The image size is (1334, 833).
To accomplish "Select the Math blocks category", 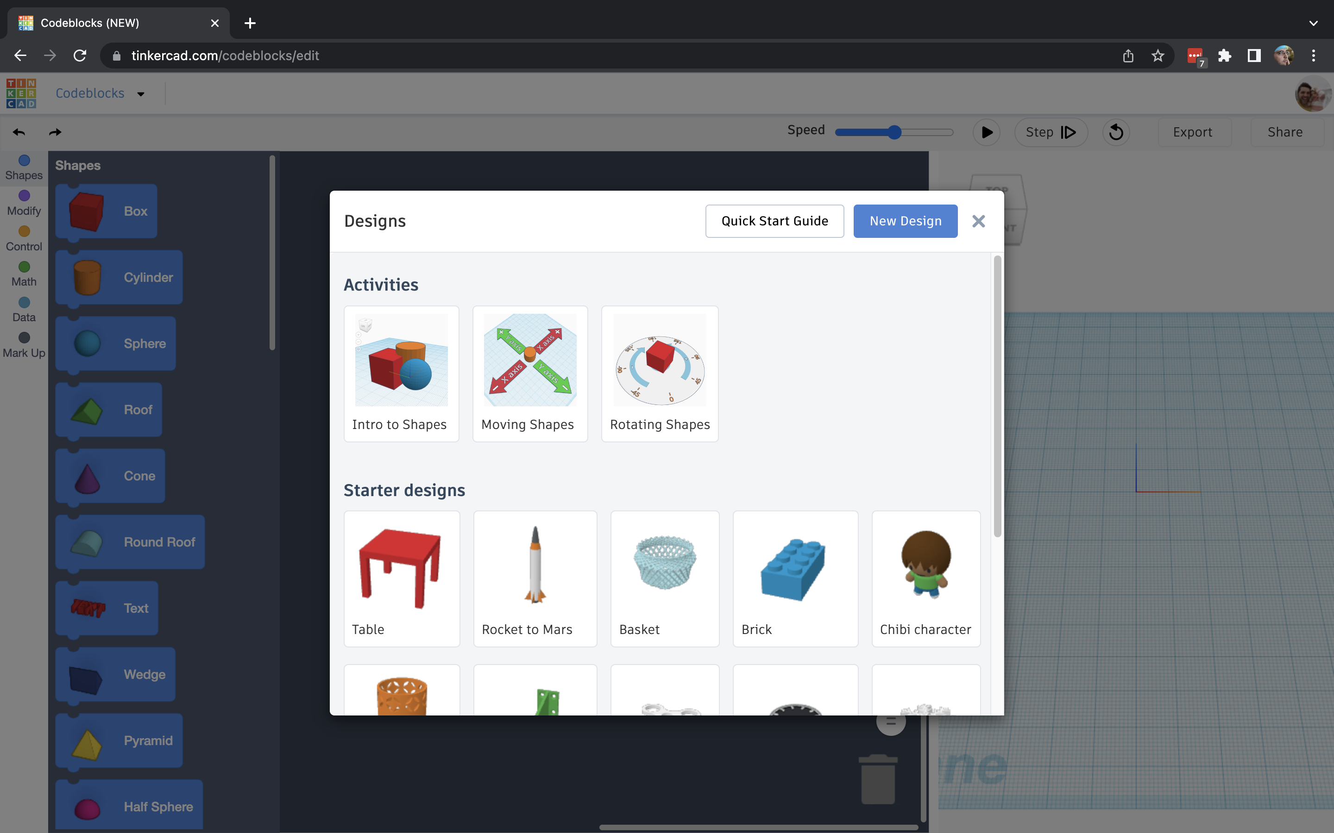I will coord(23,274).
